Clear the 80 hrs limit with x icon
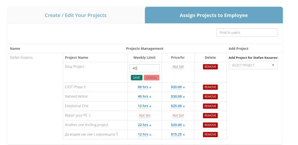Screen dimensions: 298x145 [x=150, y=88]
